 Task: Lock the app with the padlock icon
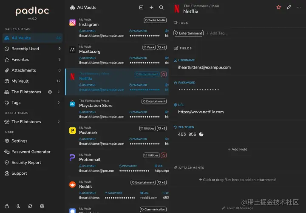tap(7, 206)
